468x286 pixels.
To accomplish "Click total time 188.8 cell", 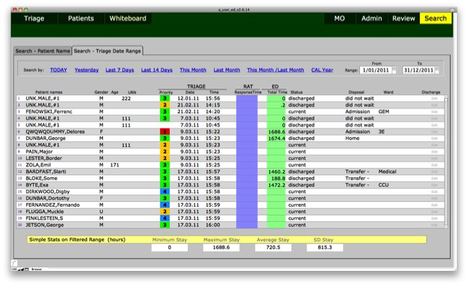I will coord(276,178).
